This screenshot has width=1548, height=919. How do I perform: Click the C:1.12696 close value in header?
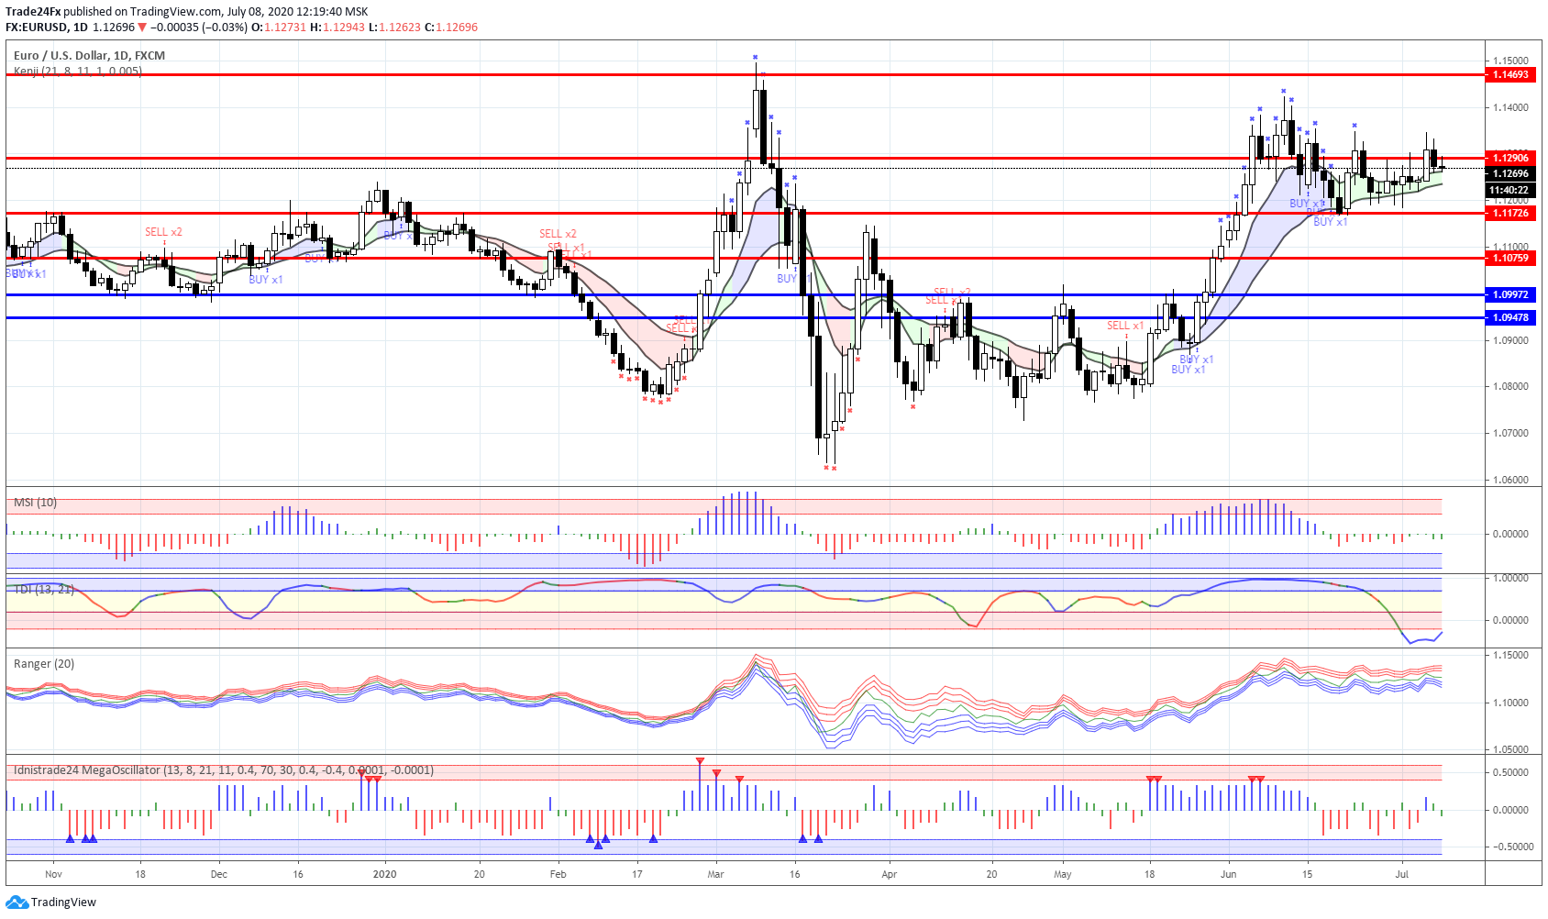(451, 28)
